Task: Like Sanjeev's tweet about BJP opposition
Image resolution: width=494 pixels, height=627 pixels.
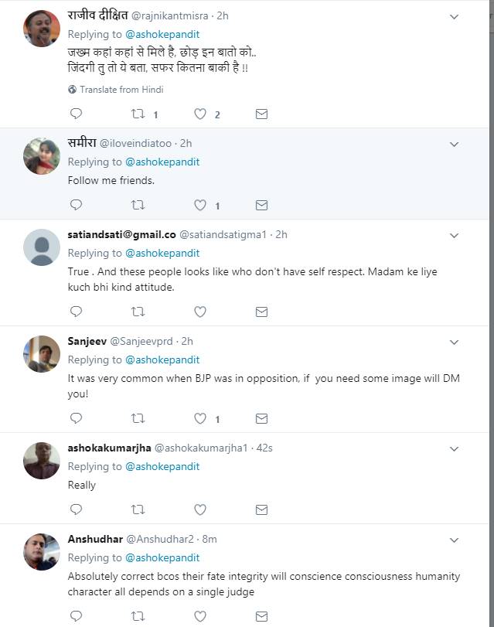Action: 200,418
